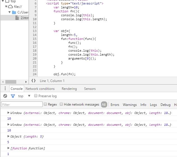Viewport: 177px width, 157px height.
Task: Open the top context dropdown arrow
Action: point(29,96)
